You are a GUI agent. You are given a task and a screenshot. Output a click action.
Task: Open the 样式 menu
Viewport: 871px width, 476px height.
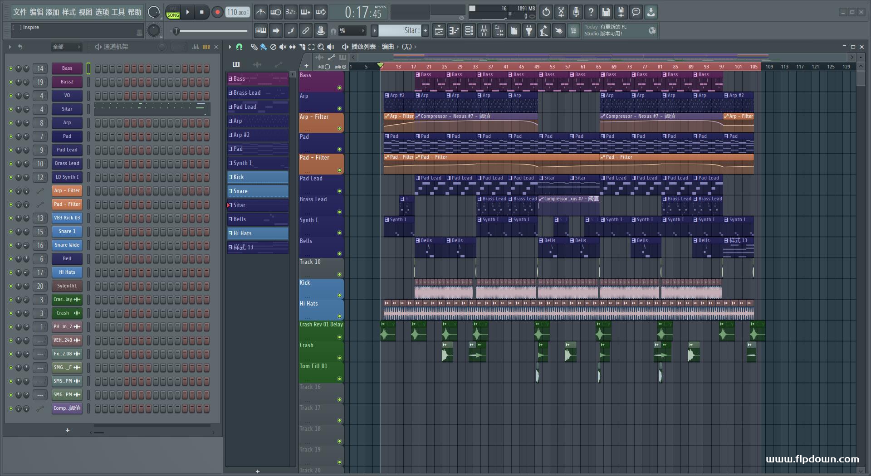[x=69, y=12]
